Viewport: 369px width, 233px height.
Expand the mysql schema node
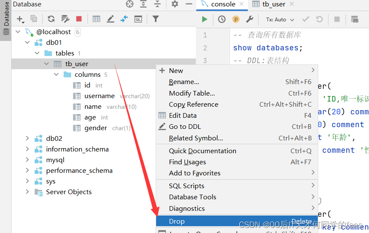[x=27, y=160]
